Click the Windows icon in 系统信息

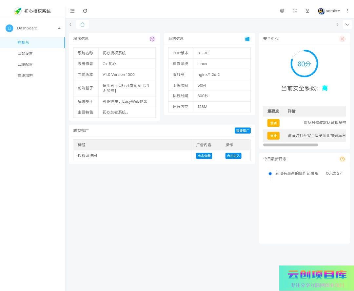click(247, 39)
